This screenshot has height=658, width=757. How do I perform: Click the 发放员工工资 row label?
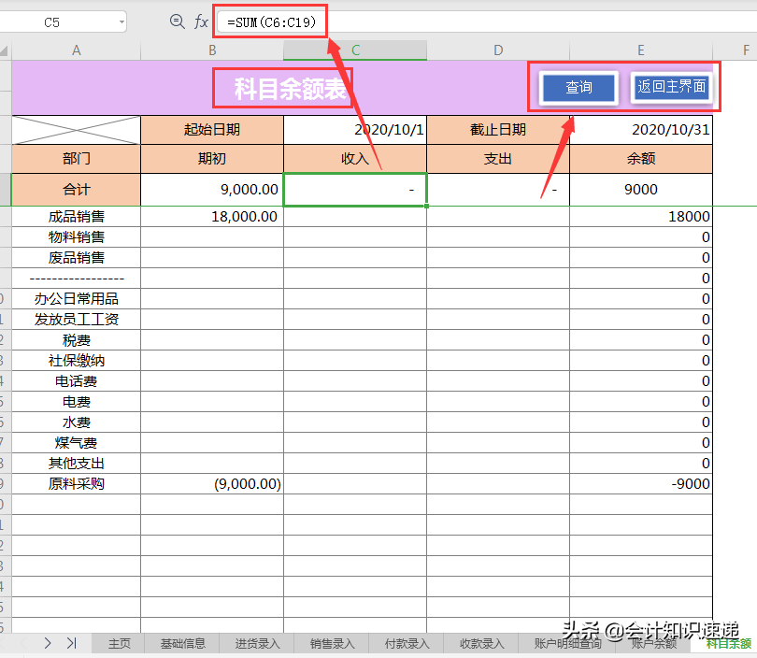click(76, 320)
